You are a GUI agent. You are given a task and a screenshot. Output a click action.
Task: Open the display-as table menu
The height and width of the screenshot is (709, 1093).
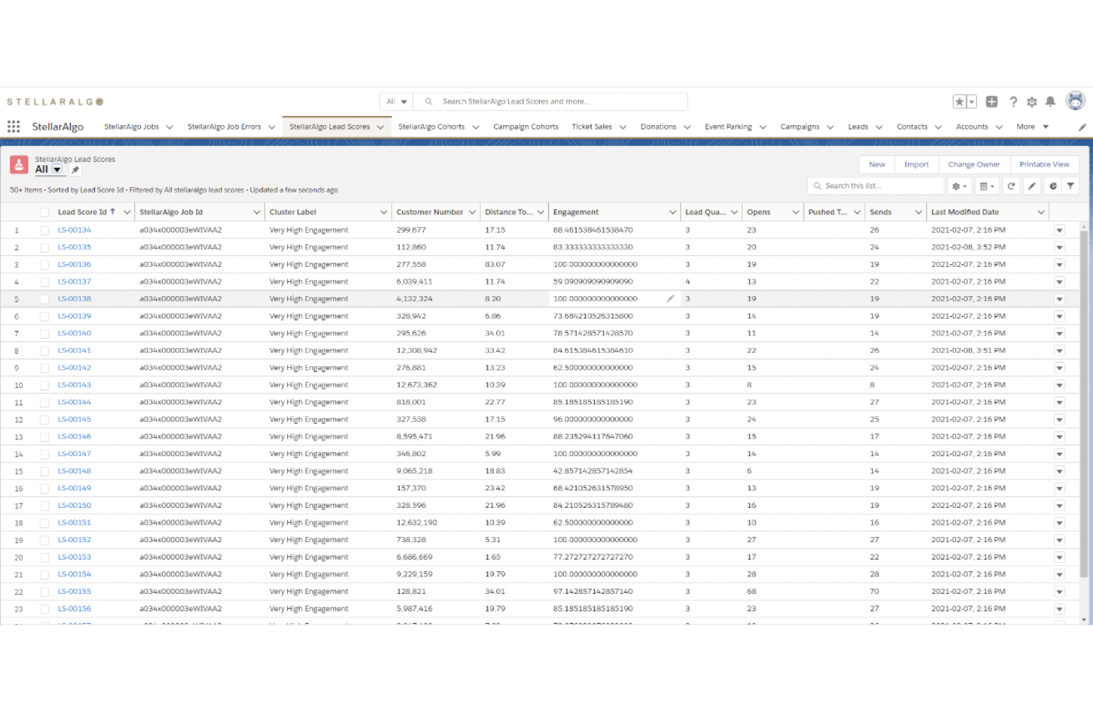coord(986,186)
